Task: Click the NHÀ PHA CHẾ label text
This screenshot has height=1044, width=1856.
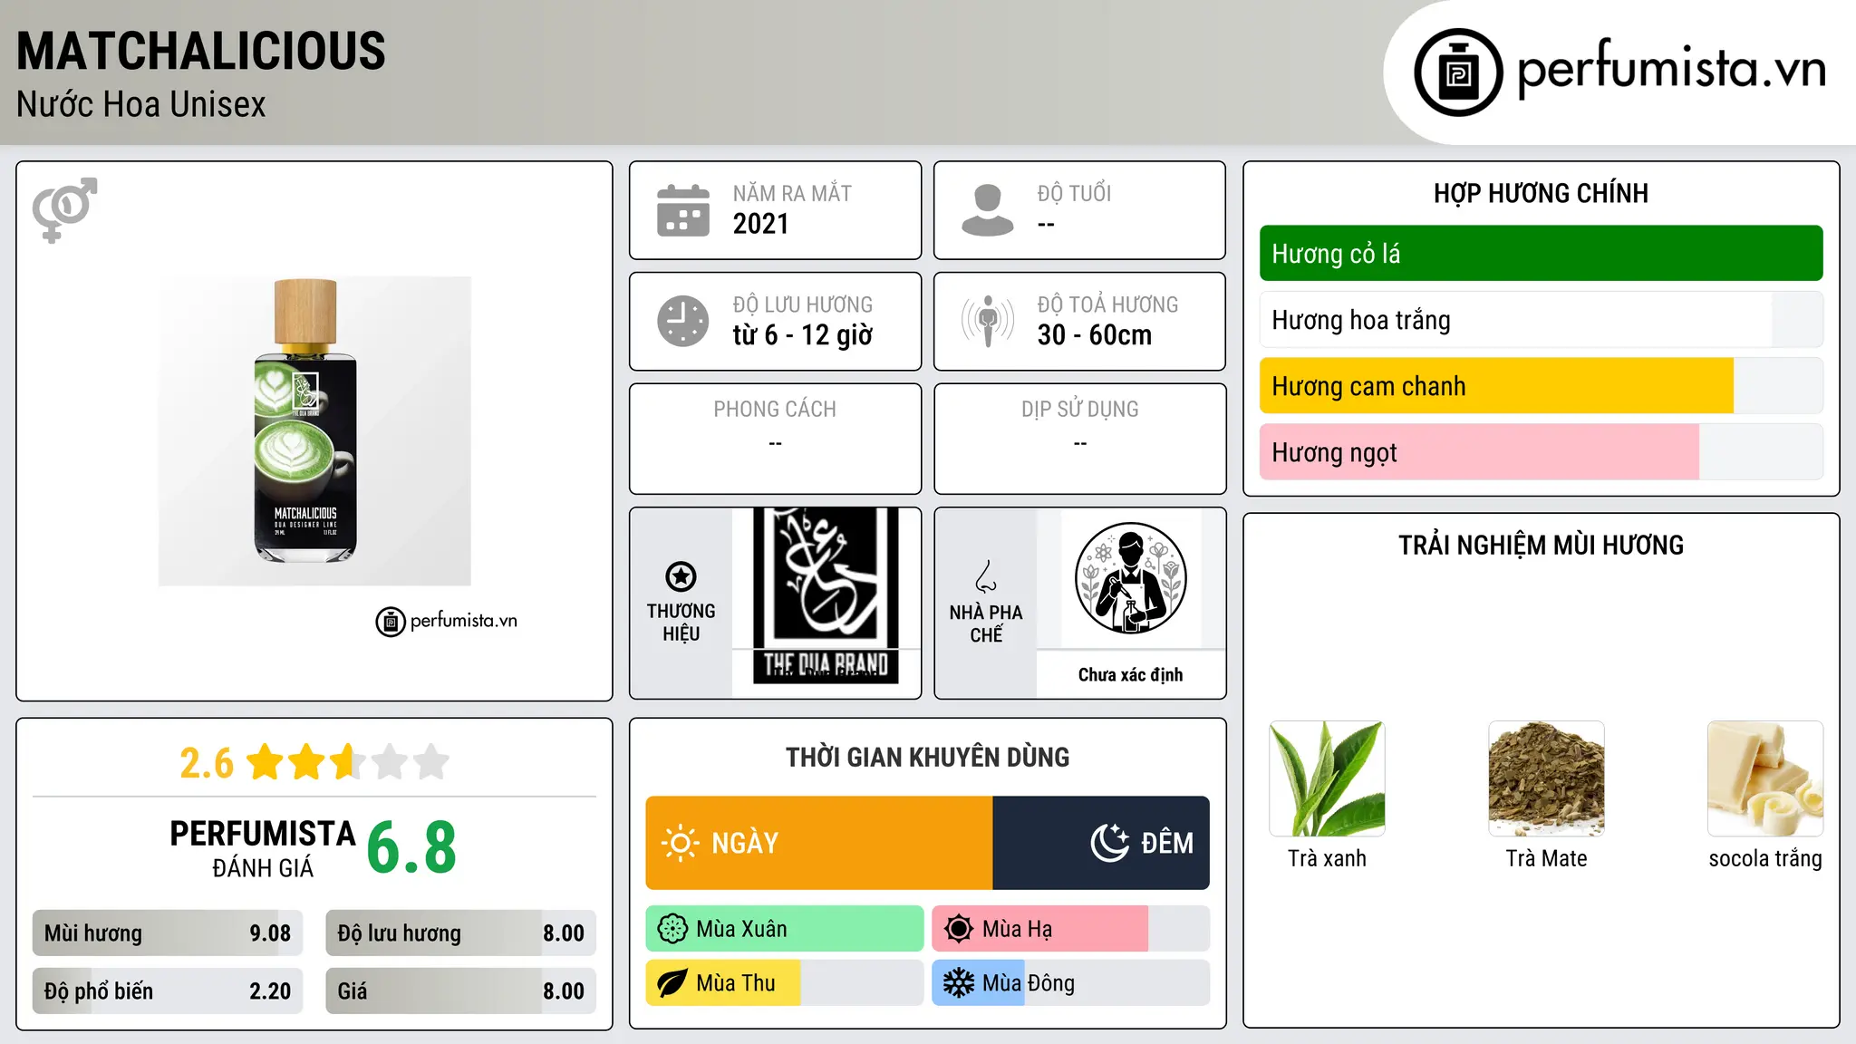Action: coord(986,623)
